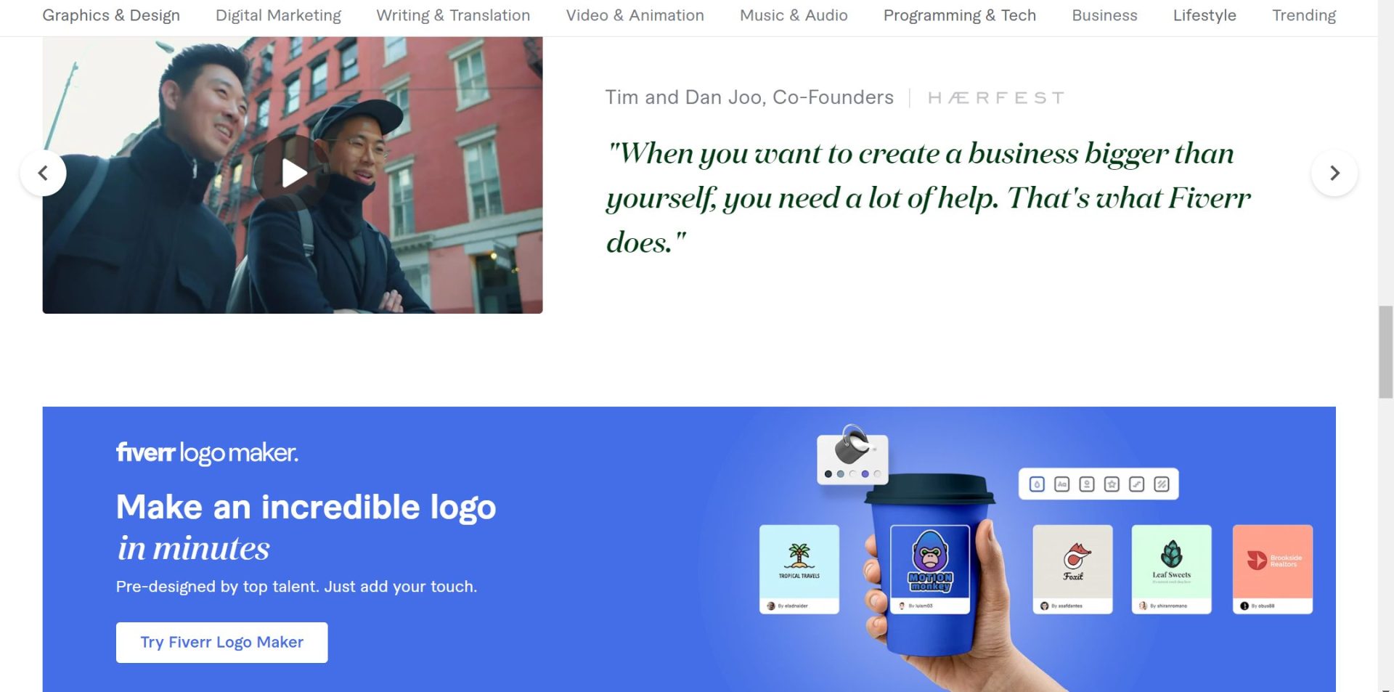Click the Aa text icon in the logo toolbar
The image size is (1394, 692).
click(1061, 484)
